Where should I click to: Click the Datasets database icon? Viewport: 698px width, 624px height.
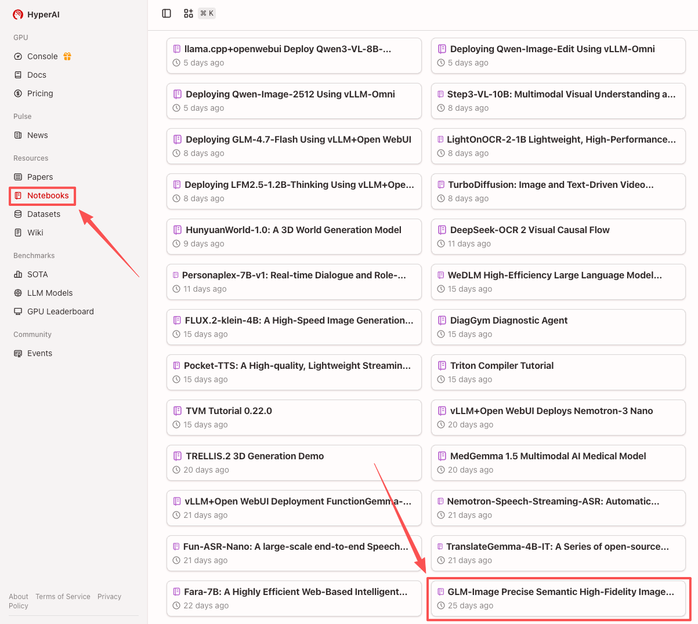pos(18,214)
